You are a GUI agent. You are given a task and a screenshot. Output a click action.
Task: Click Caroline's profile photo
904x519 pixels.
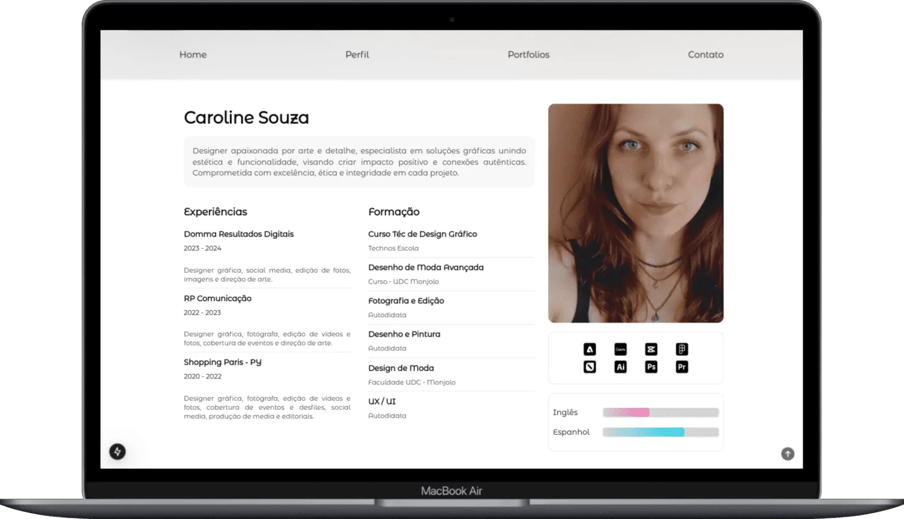pyautogui.click(x=636, y=213)
